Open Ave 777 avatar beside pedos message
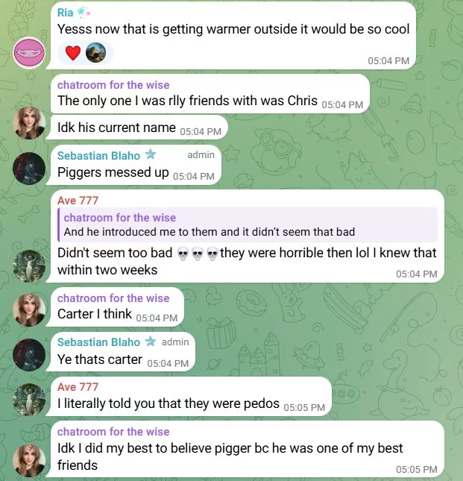The image size is (463, 481). [x=29, y=400]
